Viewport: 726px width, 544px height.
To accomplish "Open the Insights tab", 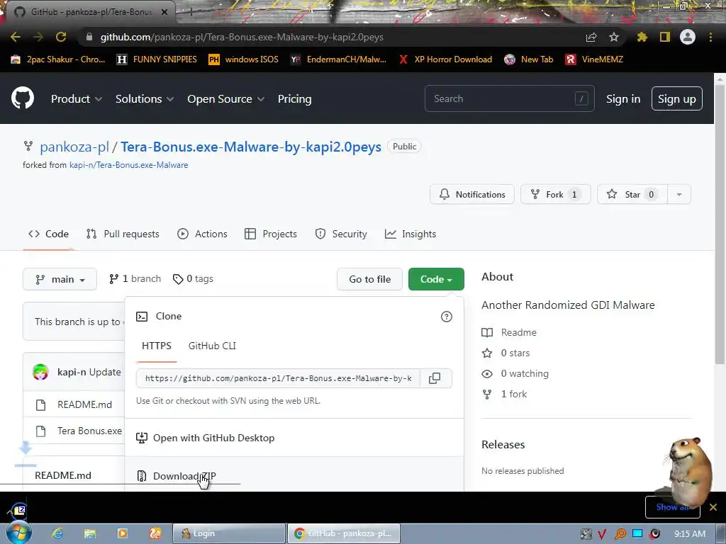I will click(x=411, y=234).
